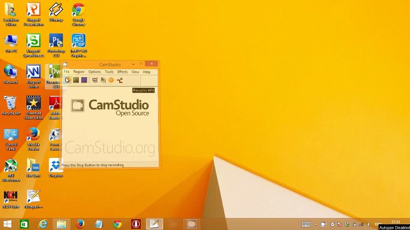Screen dimensions: 410x230
Task: Select the Winamp desktop shortcut
Action: pos(56,13)
